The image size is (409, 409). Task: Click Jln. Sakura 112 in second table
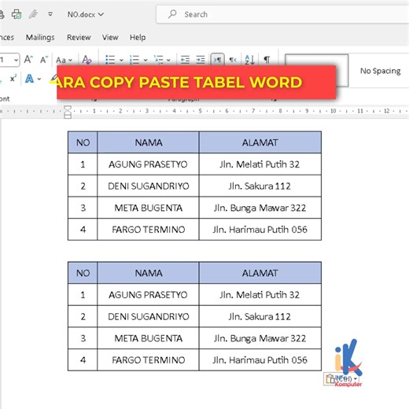pos(260,317)
